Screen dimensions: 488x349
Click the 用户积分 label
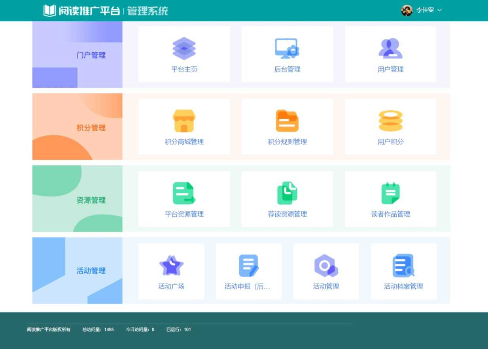pyautogui.click(x=390, y=142)
